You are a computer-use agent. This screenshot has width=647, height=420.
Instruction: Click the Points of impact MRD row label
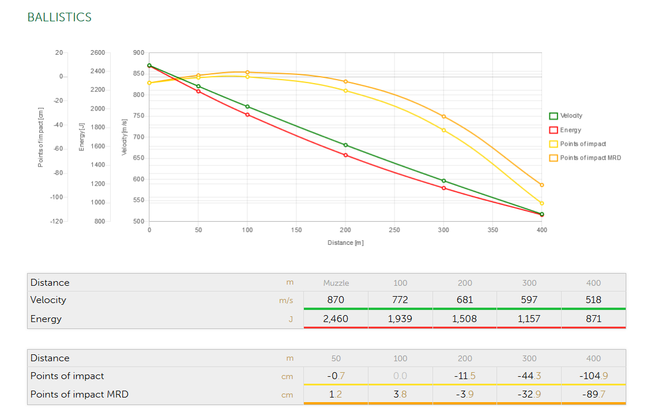(80, 394)
